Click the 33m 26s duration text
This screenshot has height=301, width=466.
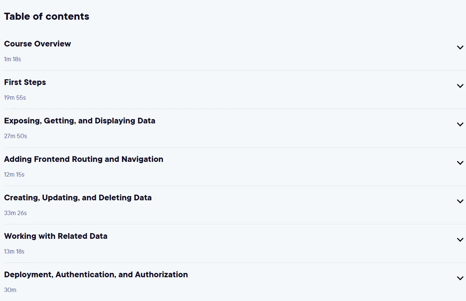pos(15,213)
